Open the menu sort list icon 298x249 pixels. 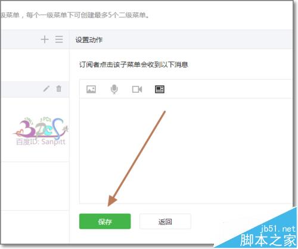pyautogui.click(x=59, y=39)
